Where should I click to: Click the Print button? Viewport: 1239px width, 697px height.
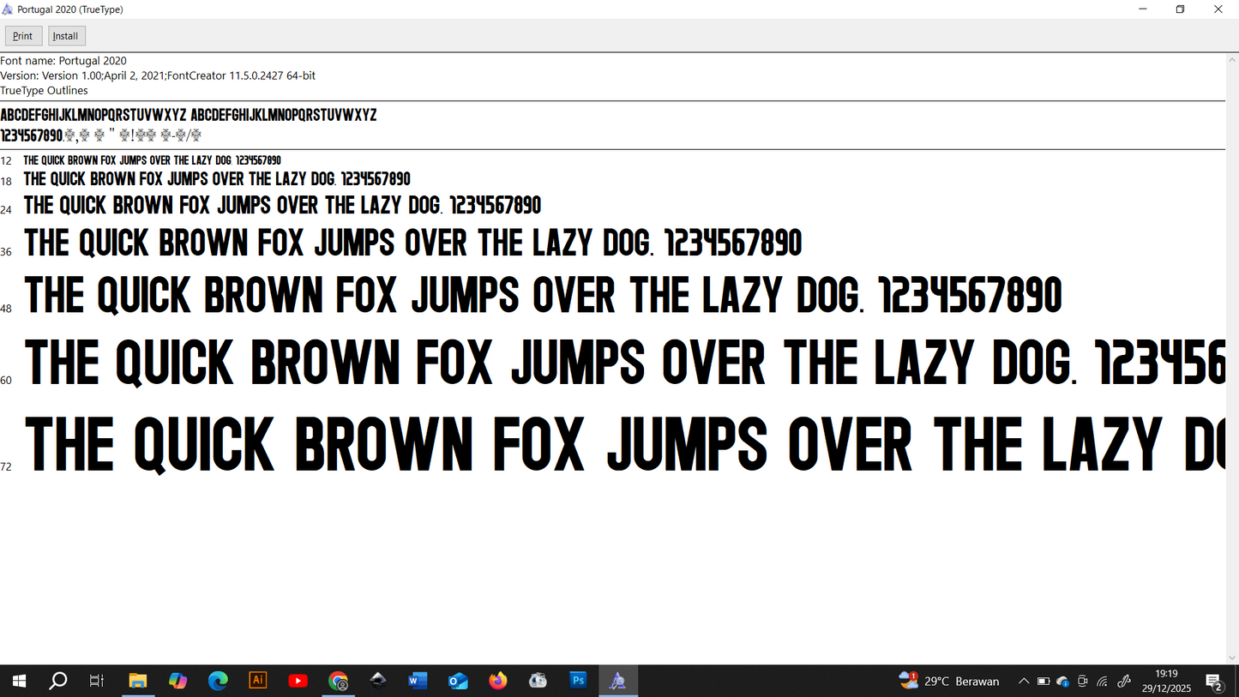23,36
